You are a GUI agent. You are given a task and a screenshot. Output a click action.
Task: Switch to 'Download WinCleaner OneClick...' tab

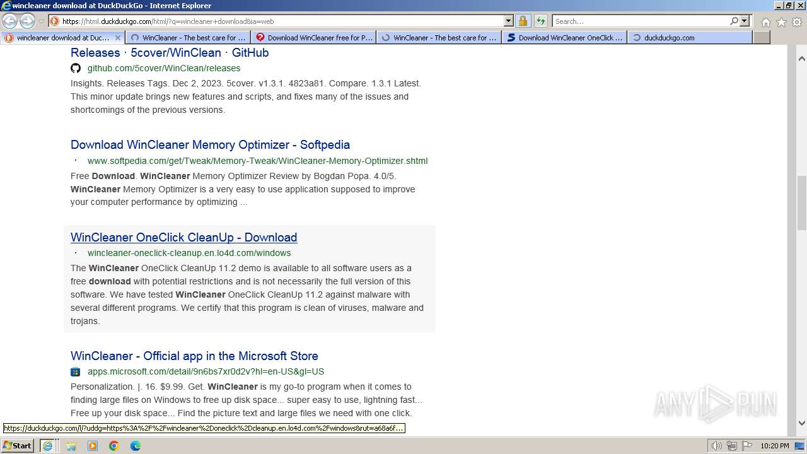pos(564,38)
